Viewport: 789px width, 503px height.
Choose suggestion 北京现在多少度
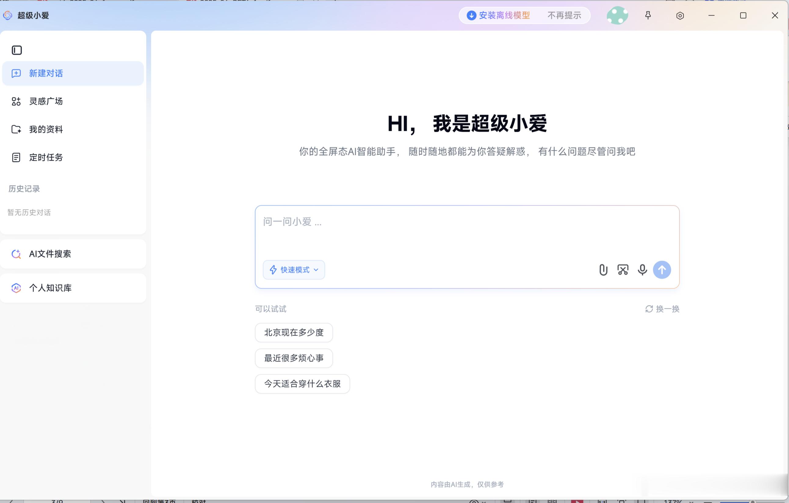[x=294, y=332]
